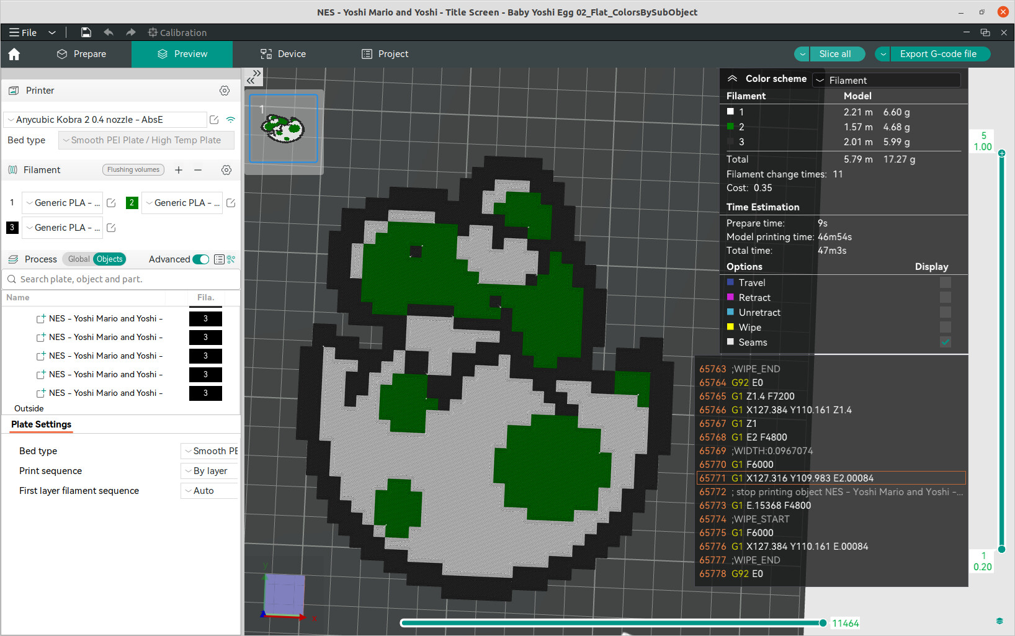The width and height of the screenshot is (1015, 636).
Task: Toggle filament 1 white legend swatch
Action: (x=730, y=112)
